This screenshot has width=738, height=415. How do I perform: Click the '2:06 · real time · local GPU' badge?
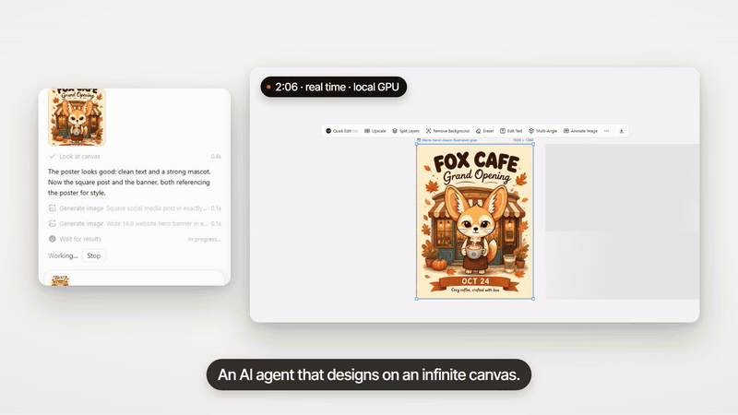pos(334,87)
